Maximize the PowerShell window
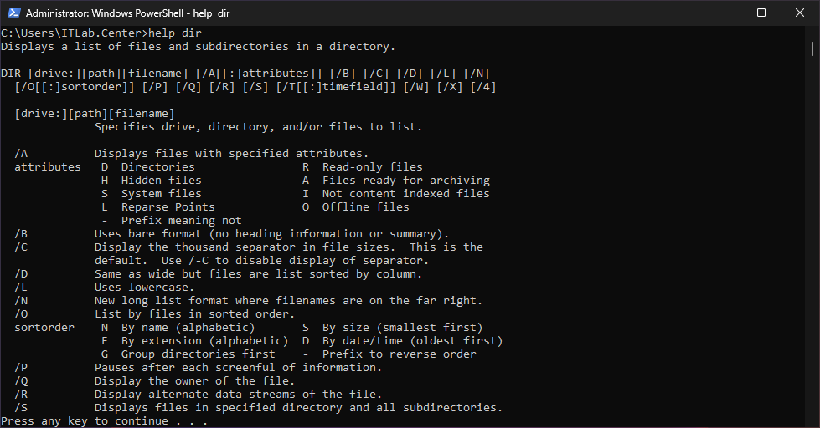 761,13
